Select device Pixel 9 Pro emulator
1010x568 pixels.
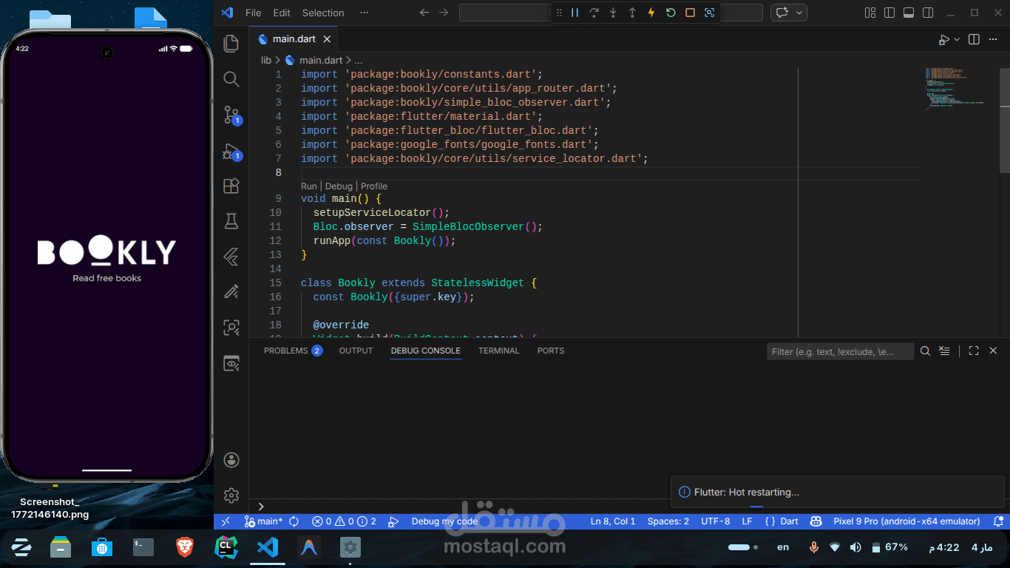click(x=906, y=521)
